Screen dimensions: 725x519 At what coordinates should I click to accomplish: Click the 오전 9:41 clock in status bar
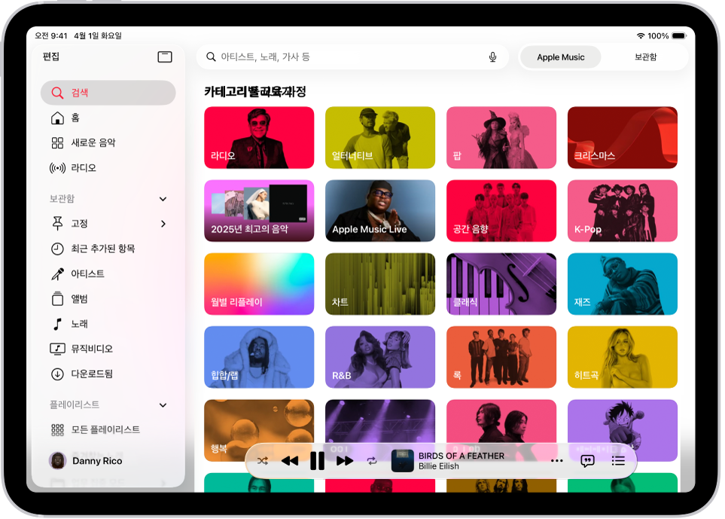51,35
